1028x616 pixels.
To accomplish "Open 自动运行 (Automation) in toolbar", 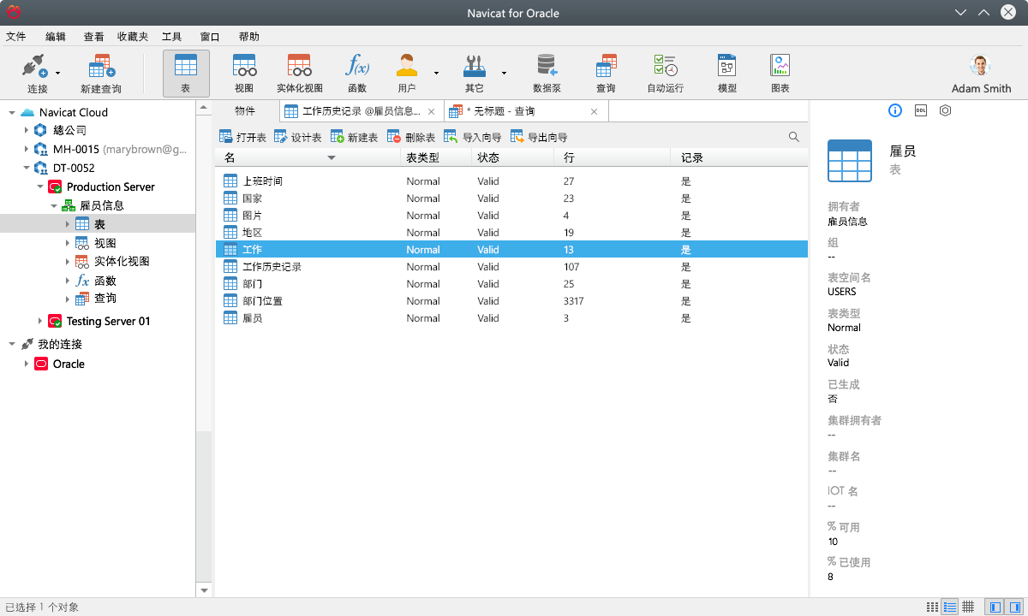I will click(x=665, y=73).
